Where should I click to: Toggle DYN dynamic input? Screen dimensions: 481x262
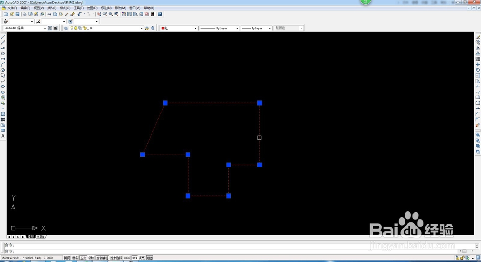(134, 258)
